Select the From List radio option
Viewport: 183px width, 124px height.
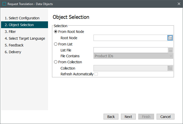click(56, 44)
